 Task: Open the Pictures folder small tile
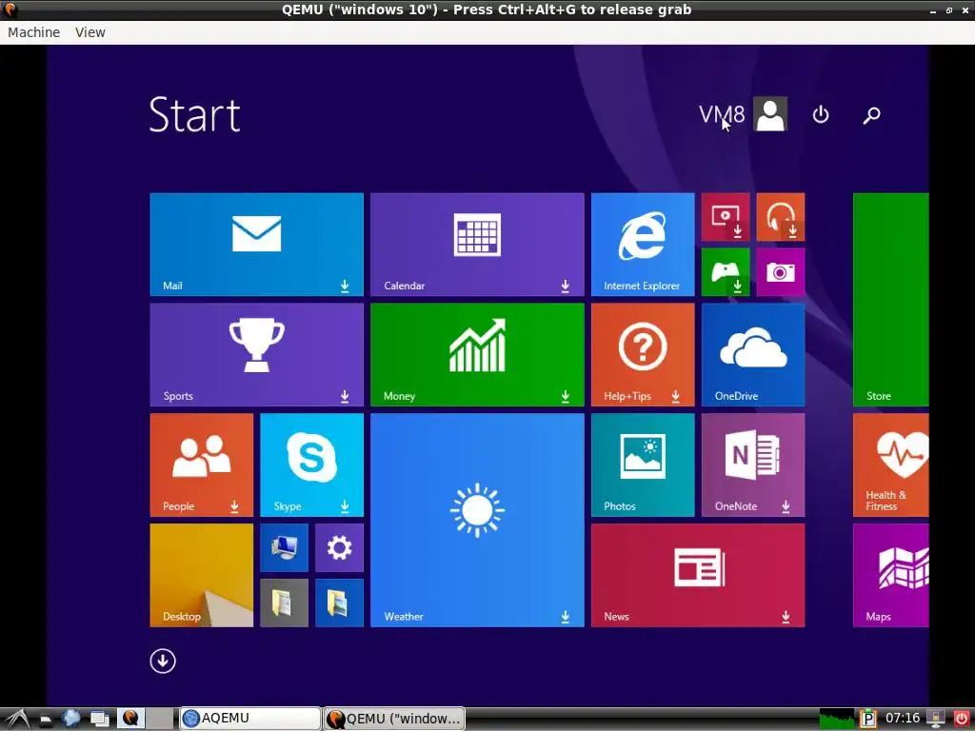point(339,603)
